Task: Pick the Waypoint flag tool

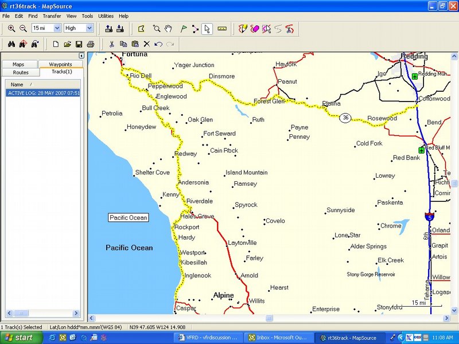Action: (x=184, y=28)
